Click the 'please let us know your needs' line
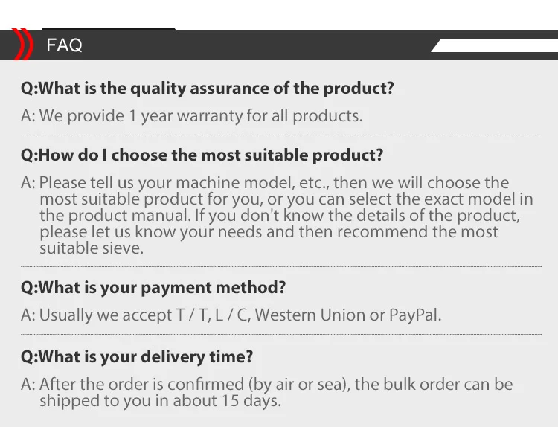This screenshot has height=427, width=558. pos(269,231)
